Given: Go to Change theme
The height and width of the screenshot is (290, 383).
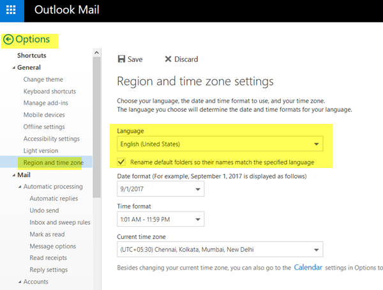Looking at the screenshot, I should click(x=43, y=80).
